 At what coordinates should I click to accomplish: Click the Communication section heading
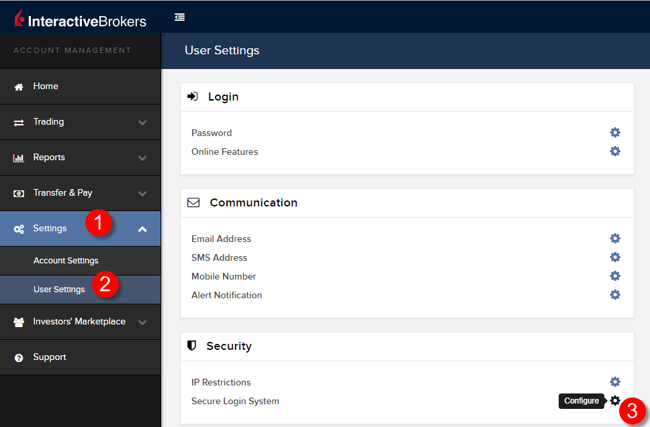point(254,202)
